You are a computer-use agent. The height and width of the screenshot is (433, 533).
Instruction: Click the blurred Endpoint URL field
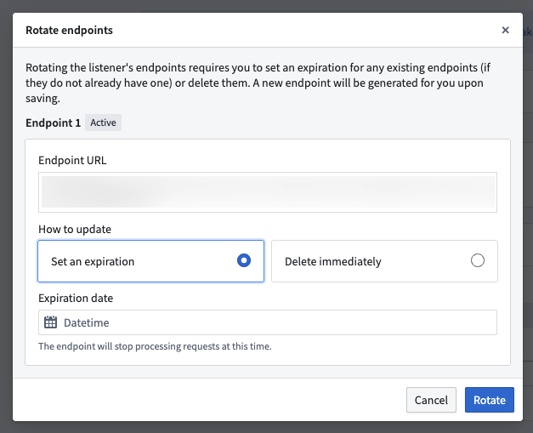pos(268,192)
